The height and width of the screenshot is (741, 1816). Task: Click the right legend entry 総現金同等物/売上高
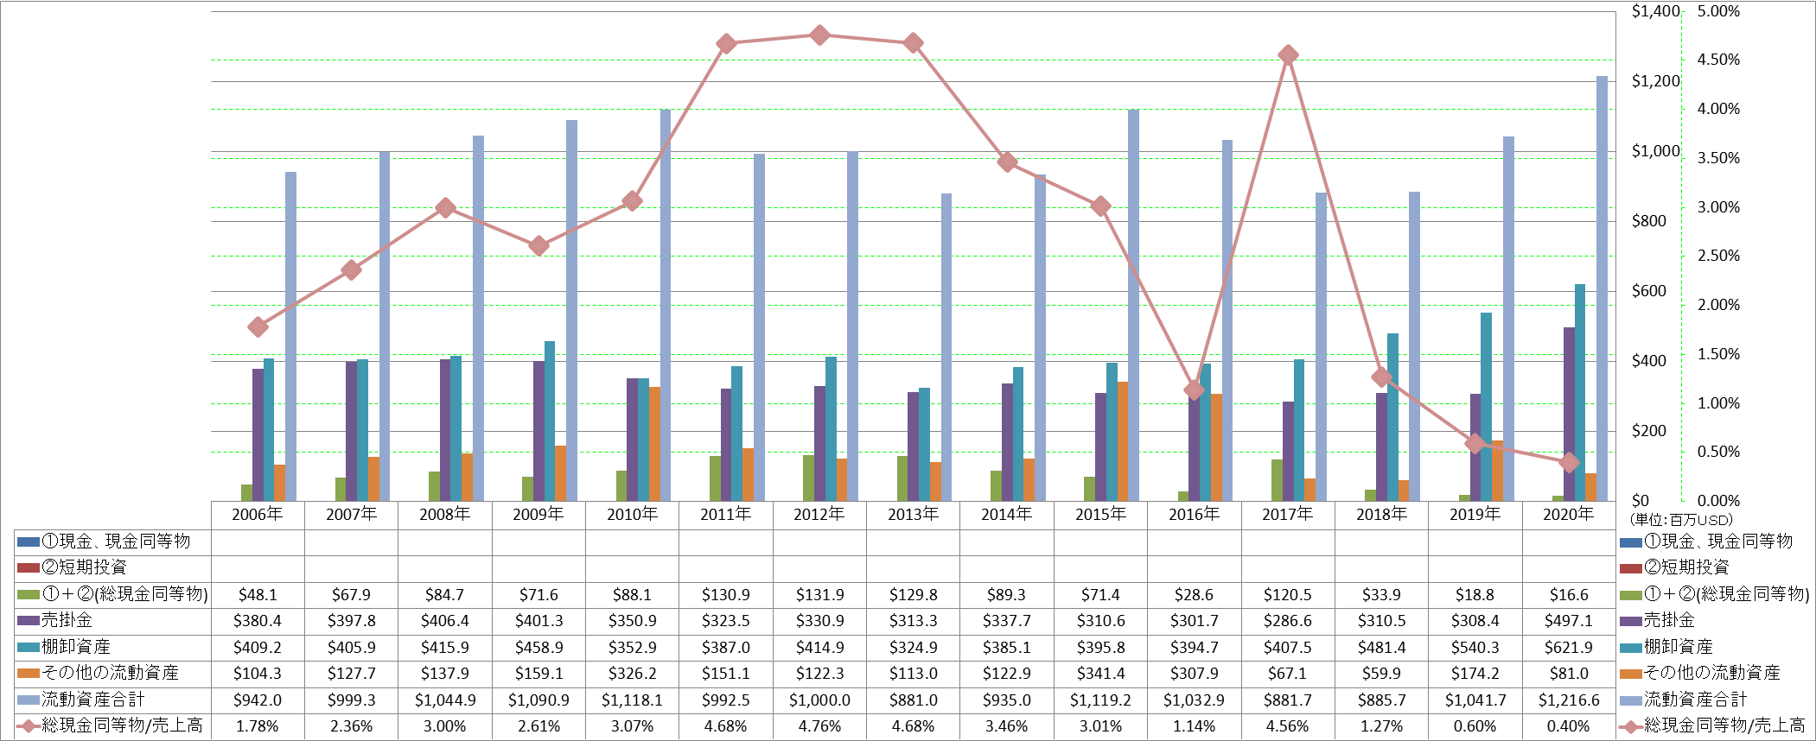(1712, 725)
